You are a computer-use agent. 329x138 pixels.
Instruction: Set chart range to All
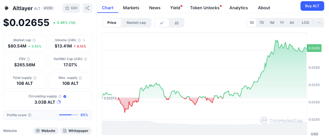click(292, 23)
